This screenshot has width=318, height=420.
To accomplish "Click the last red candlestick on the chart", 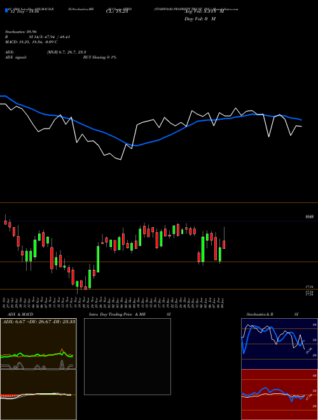I will pos(224,244).
